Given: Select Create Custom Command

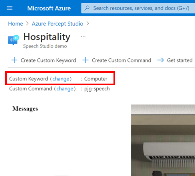Looking at the screenshot, I should pyautogui.click(x=121, y=60).
